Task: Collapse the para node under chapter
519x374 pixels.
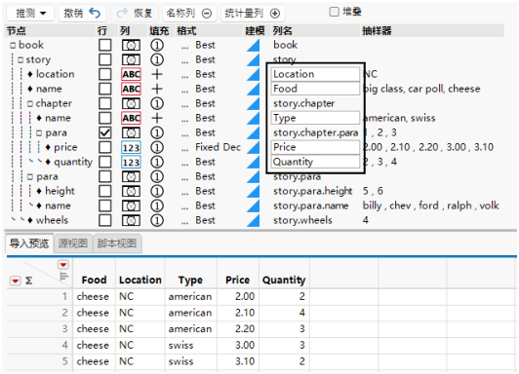Action: [39, 133]
